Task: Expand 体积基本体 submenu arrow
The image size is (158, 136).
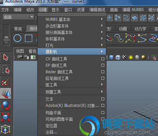Action: click(102, 39)
